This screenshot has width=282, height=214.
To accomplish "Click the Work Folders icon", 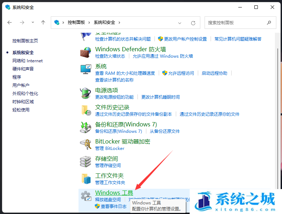I will (86, 179).
